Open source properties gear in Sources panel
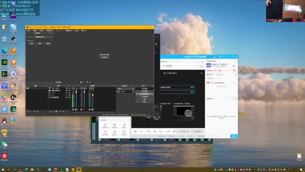The height and width of the screenshot is (172, 305). click(56, 112)
